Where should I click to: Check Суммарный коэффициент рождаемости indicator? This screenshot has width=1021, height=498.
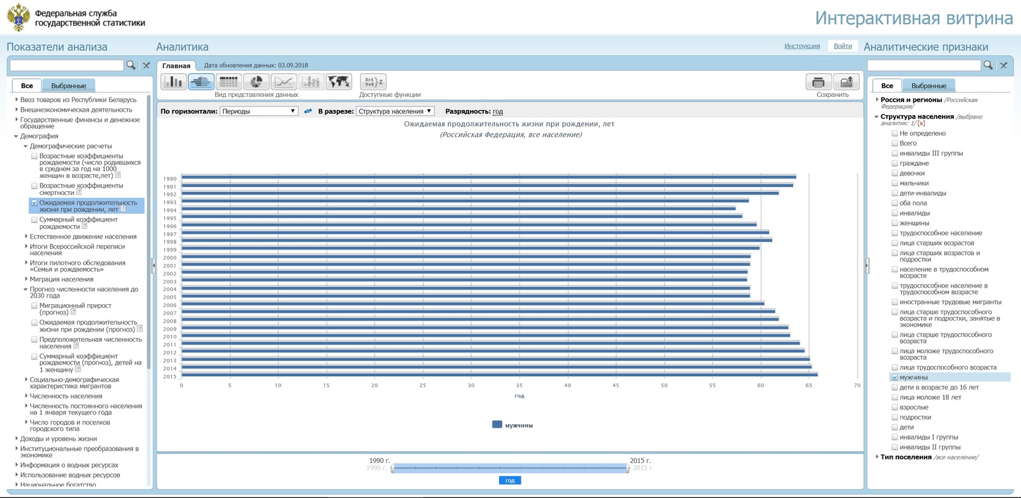34,219
